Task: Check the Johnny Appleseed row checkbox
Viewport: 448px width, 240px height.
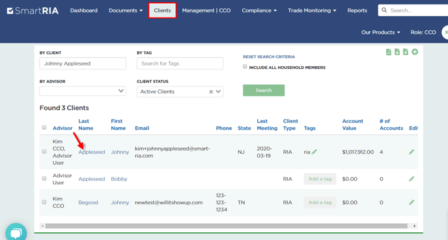Action: (44, 151)
